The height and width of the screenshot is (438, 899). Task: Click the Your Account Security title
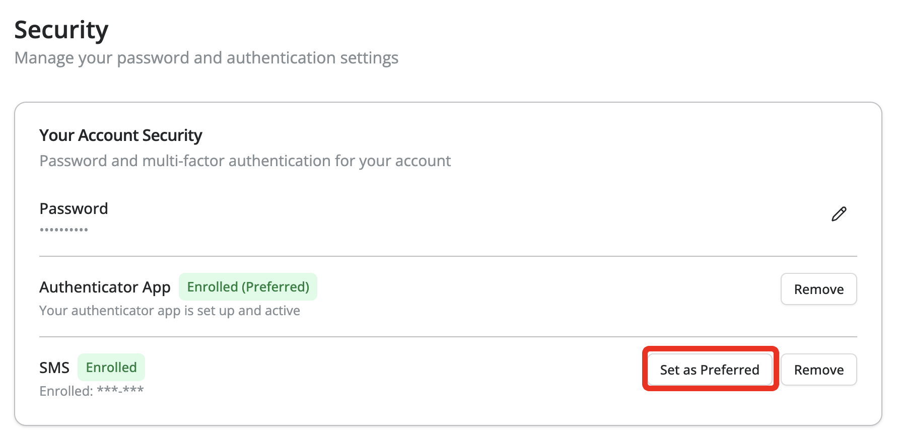(x=120, y=135)
